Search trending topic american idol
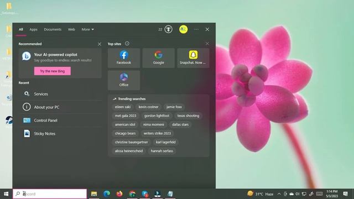This screenshot has height=199, width=354. [125, 124]
